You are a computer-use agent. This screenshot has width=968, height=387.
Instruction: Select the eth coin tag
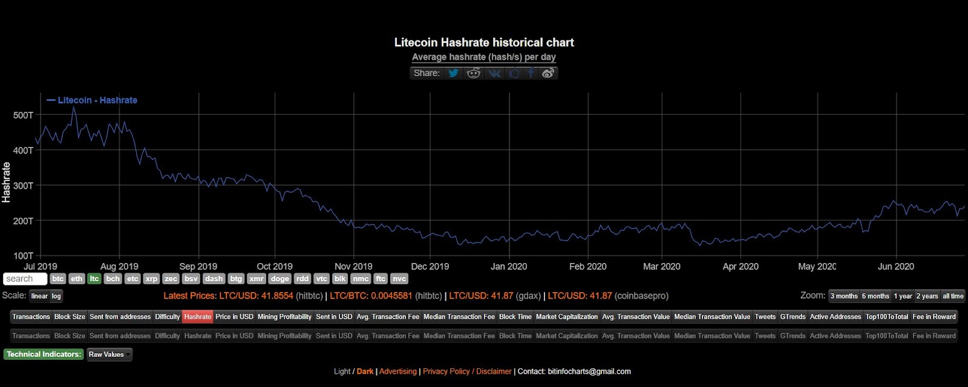(x=76, y=279)
